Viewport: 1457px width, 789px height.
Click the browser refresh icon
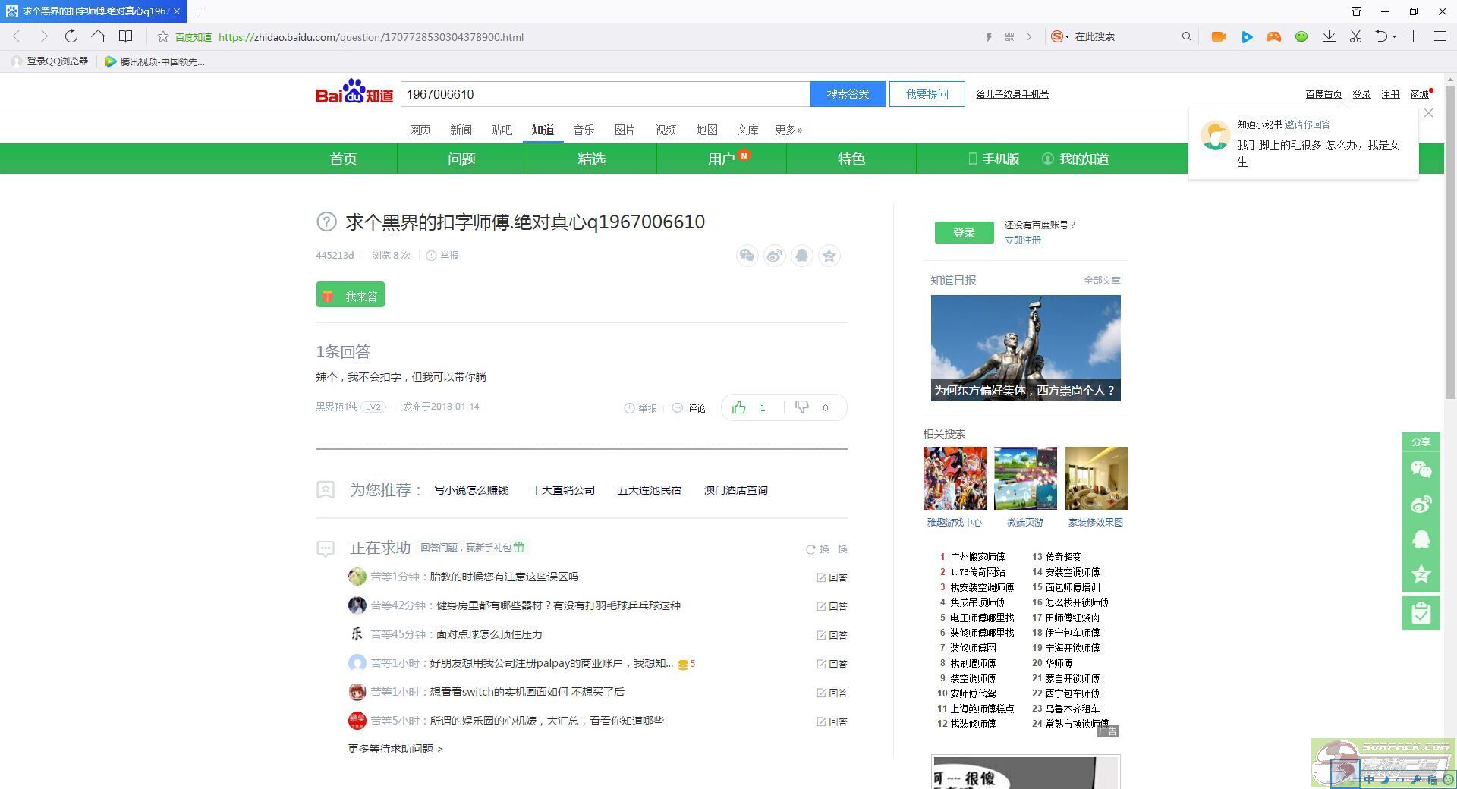pyautogui.click(x=71, y=36)
